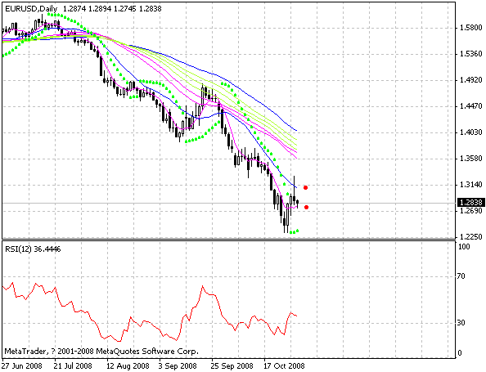Click the RSI scale value 0
This screenshot has height=372, width=486.
point(460,353)
